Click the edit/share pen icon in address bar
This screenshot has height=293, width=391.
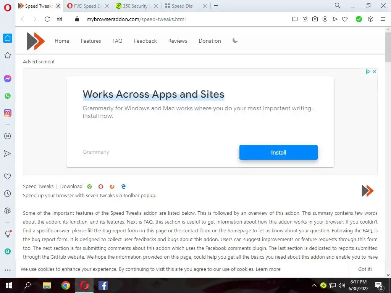(x=305, y=19)
